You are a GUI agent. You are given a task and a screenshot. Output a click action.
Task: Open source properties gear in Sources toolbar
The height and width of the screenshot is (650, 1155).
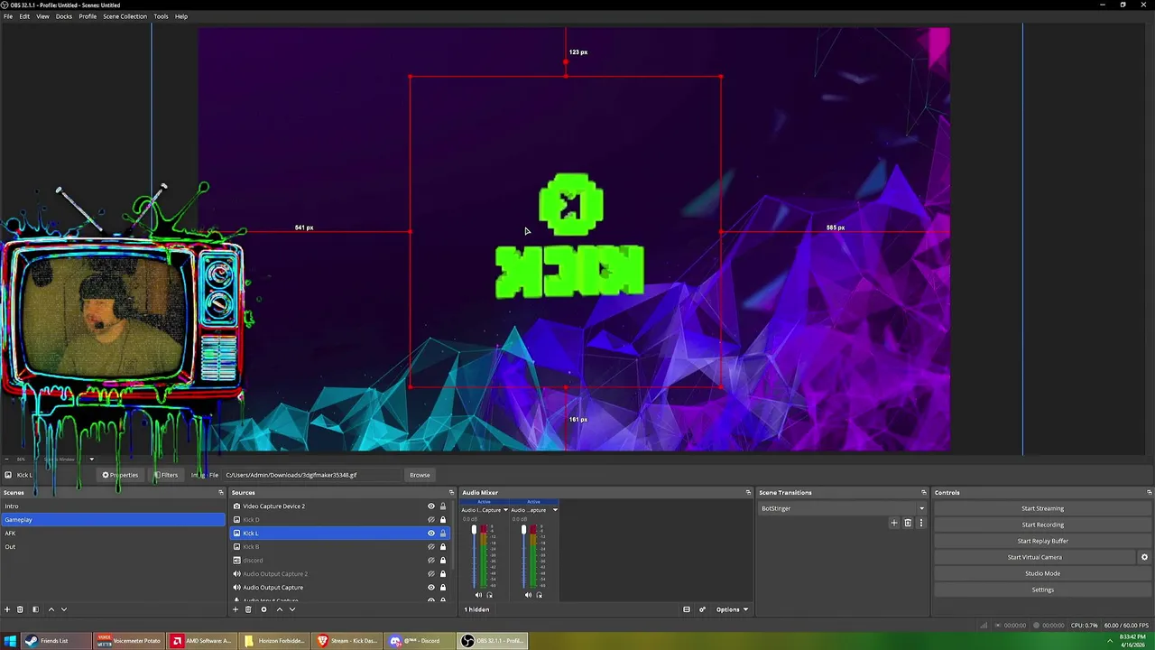(263, 609)
